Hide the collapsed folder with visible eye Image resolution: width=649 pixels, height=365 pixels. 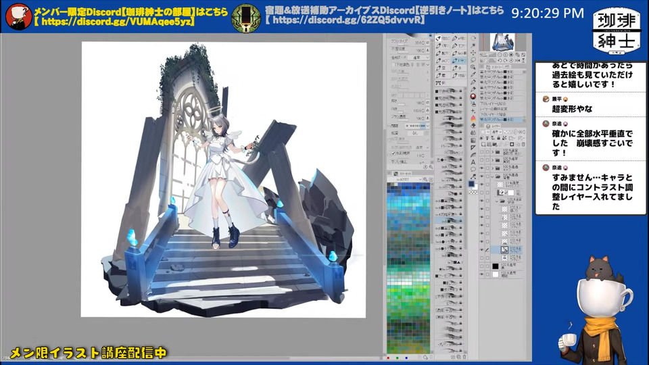(482, 168)
